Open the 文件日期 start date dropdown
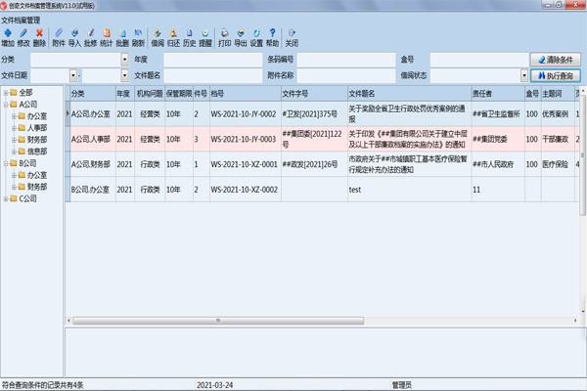 click(74, 75)
